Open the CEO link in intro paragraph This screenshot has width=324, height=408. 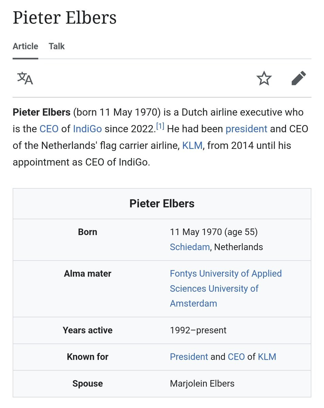coord(49,129)
